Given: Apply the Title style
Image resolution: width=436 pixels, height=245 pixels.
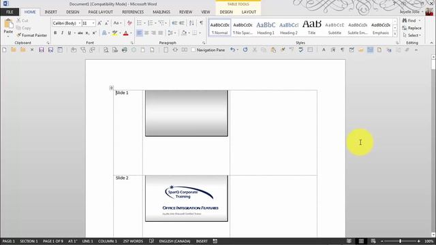Looking at the screenshot, I should click(312, 28).
